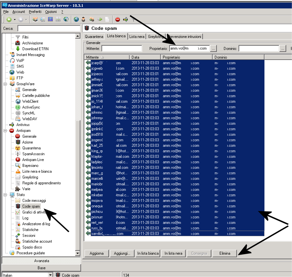292x277 pixels.
Task: Select WebClient in the tree
Action: click(30, 101)
